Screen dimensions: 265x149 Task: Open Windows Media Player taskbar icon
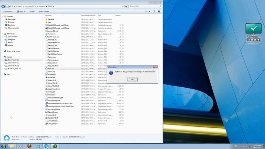21,146
